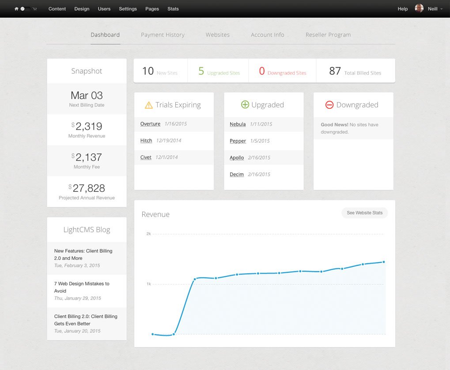Open the Help menu in top bar
The height and width of the screenshot is (370, 450).
click(x=402, y=8)
